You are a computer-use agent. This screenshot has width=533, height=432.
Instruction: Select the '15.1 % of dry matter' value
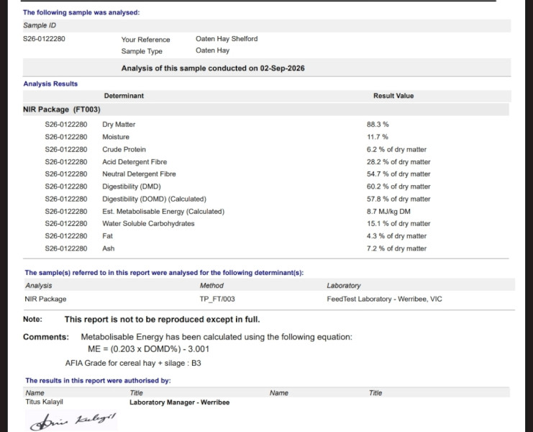click(x=398, y=223)
